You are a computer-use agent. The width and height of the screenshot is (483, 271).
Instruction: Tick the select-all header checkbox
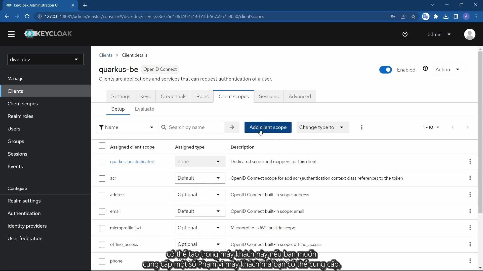click(102, 146)
